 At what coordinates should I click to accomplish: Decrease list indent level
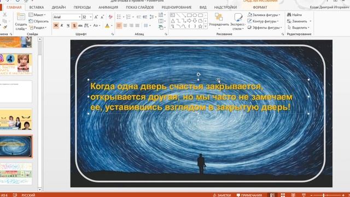point(138,17)
